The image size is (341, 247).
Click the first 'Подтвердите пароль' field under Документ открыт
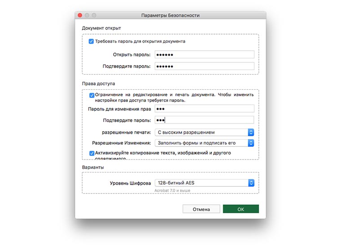(205, 66)
